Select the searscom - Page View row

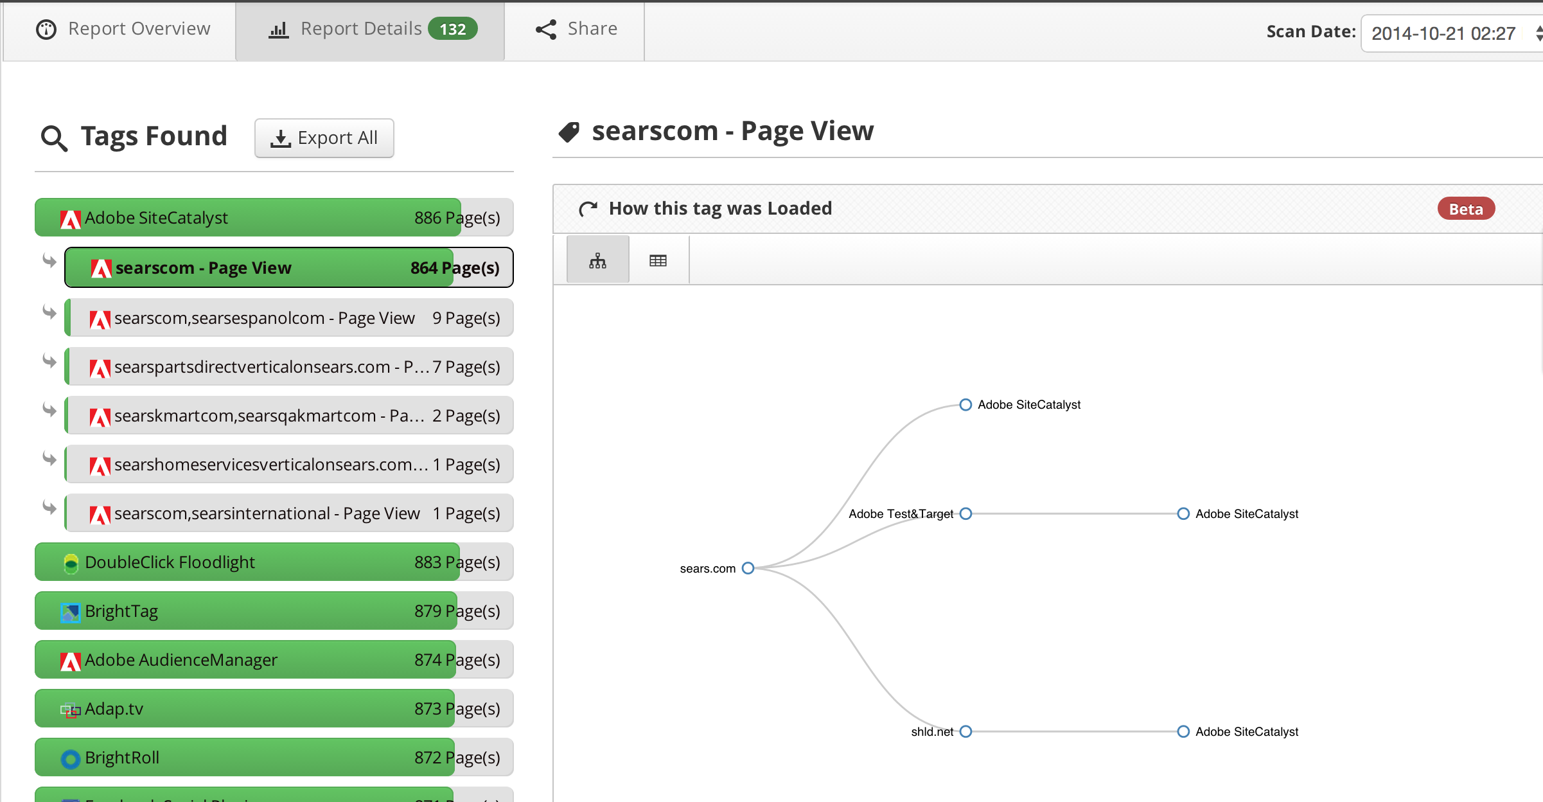289,267
